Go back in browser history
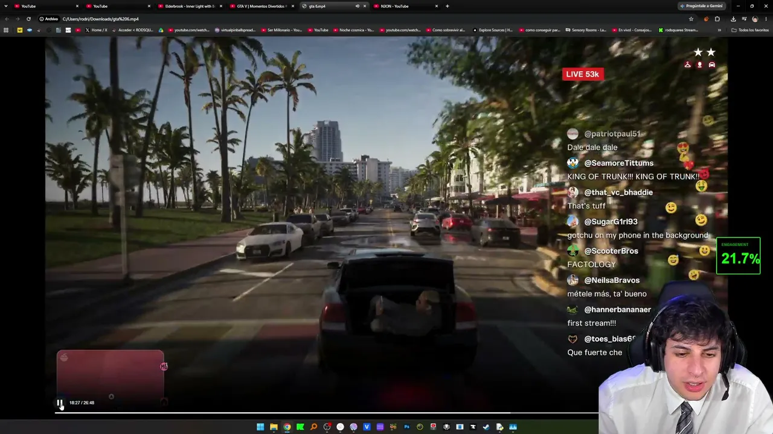Viewport: 773px width, 434px height. (x=7, y=19)
